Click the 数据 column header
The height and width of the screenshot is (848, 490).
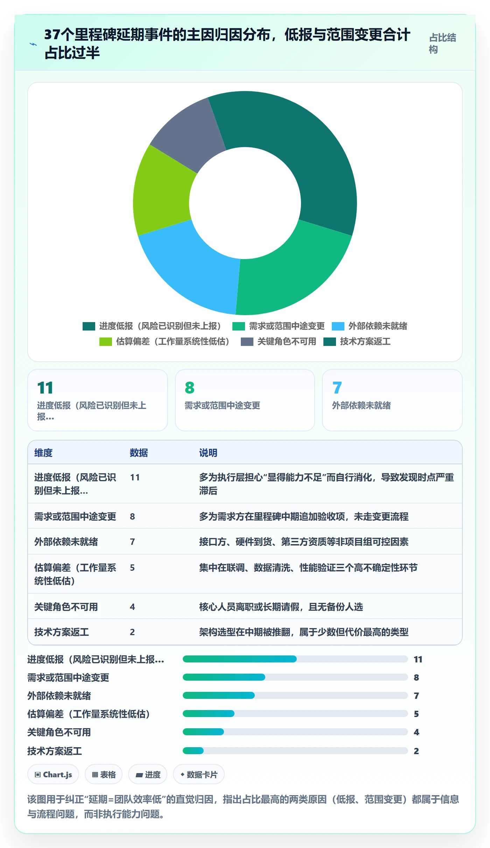[x=139, y=453]
